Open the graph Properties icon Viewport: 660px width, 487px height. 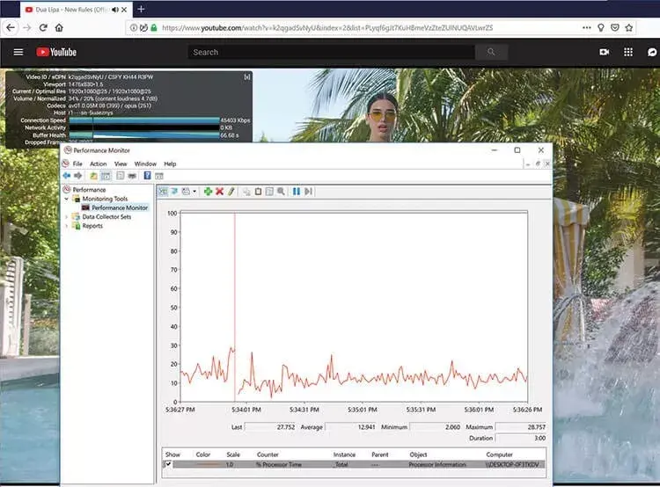pos(269,192)
